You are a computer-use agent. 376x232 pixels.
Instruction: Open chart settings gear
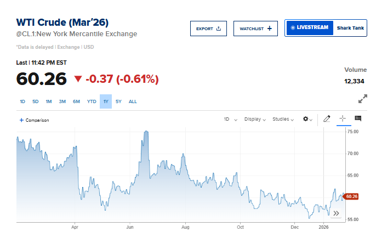click(306, 118)
